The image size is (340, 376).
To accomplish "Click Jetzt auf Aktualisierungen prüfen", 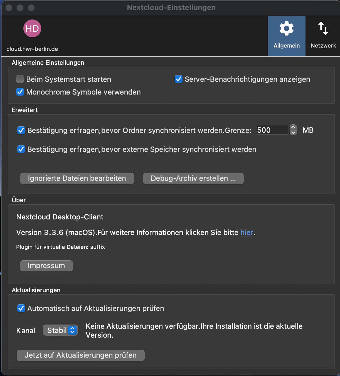I will [81, 355].
